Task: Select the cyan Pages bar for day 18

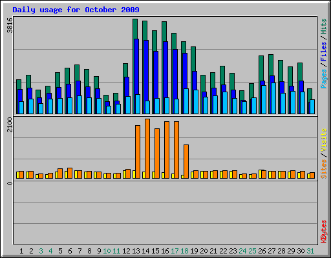Action: coord(186,101)
